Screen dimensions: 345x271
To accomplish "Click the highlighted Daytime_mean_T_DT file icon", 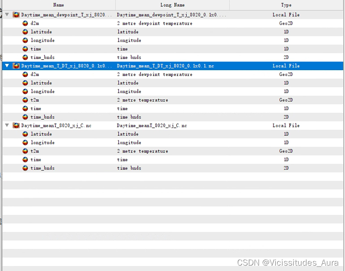I will [16, 66].
